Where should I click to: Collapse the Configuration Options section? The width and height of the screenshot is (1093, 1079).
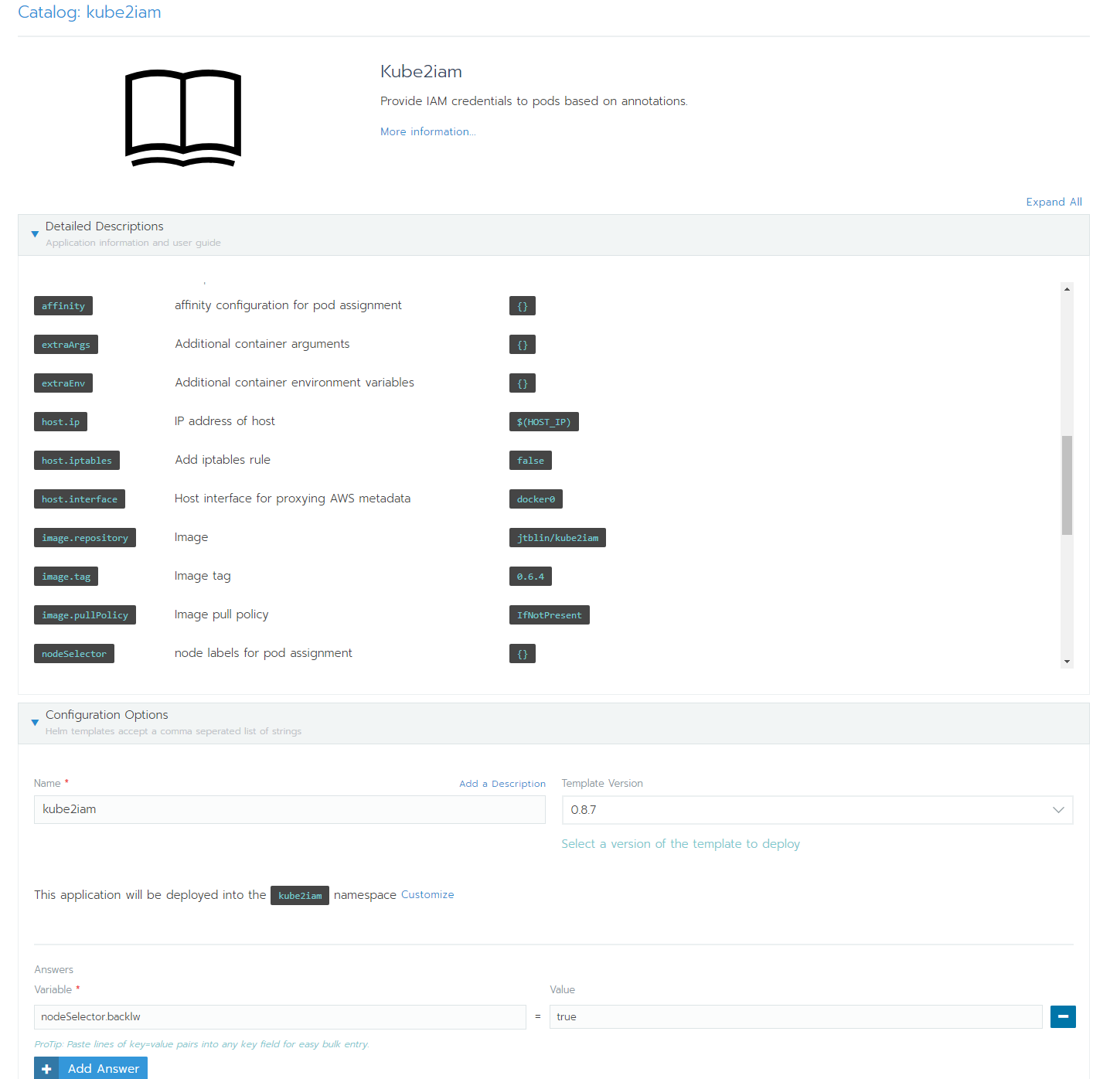(35, 722)
